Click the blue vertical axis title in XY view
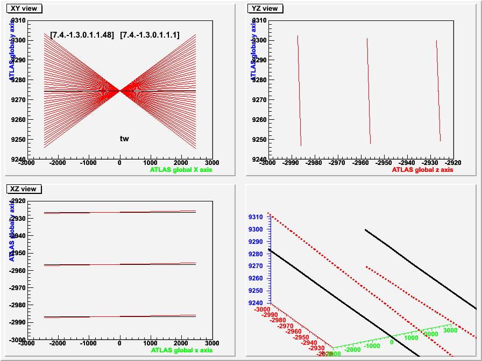The image size is (482, 361). pos(12,49)
